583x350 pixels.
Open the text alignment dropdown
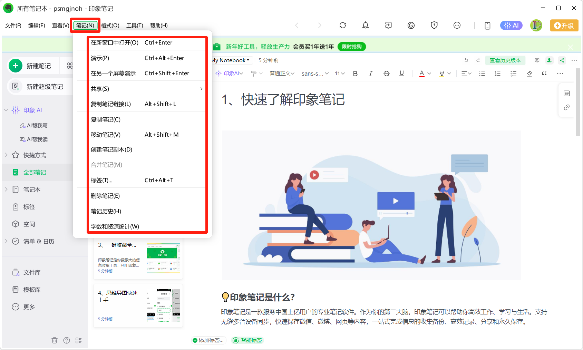click(466, 74)
